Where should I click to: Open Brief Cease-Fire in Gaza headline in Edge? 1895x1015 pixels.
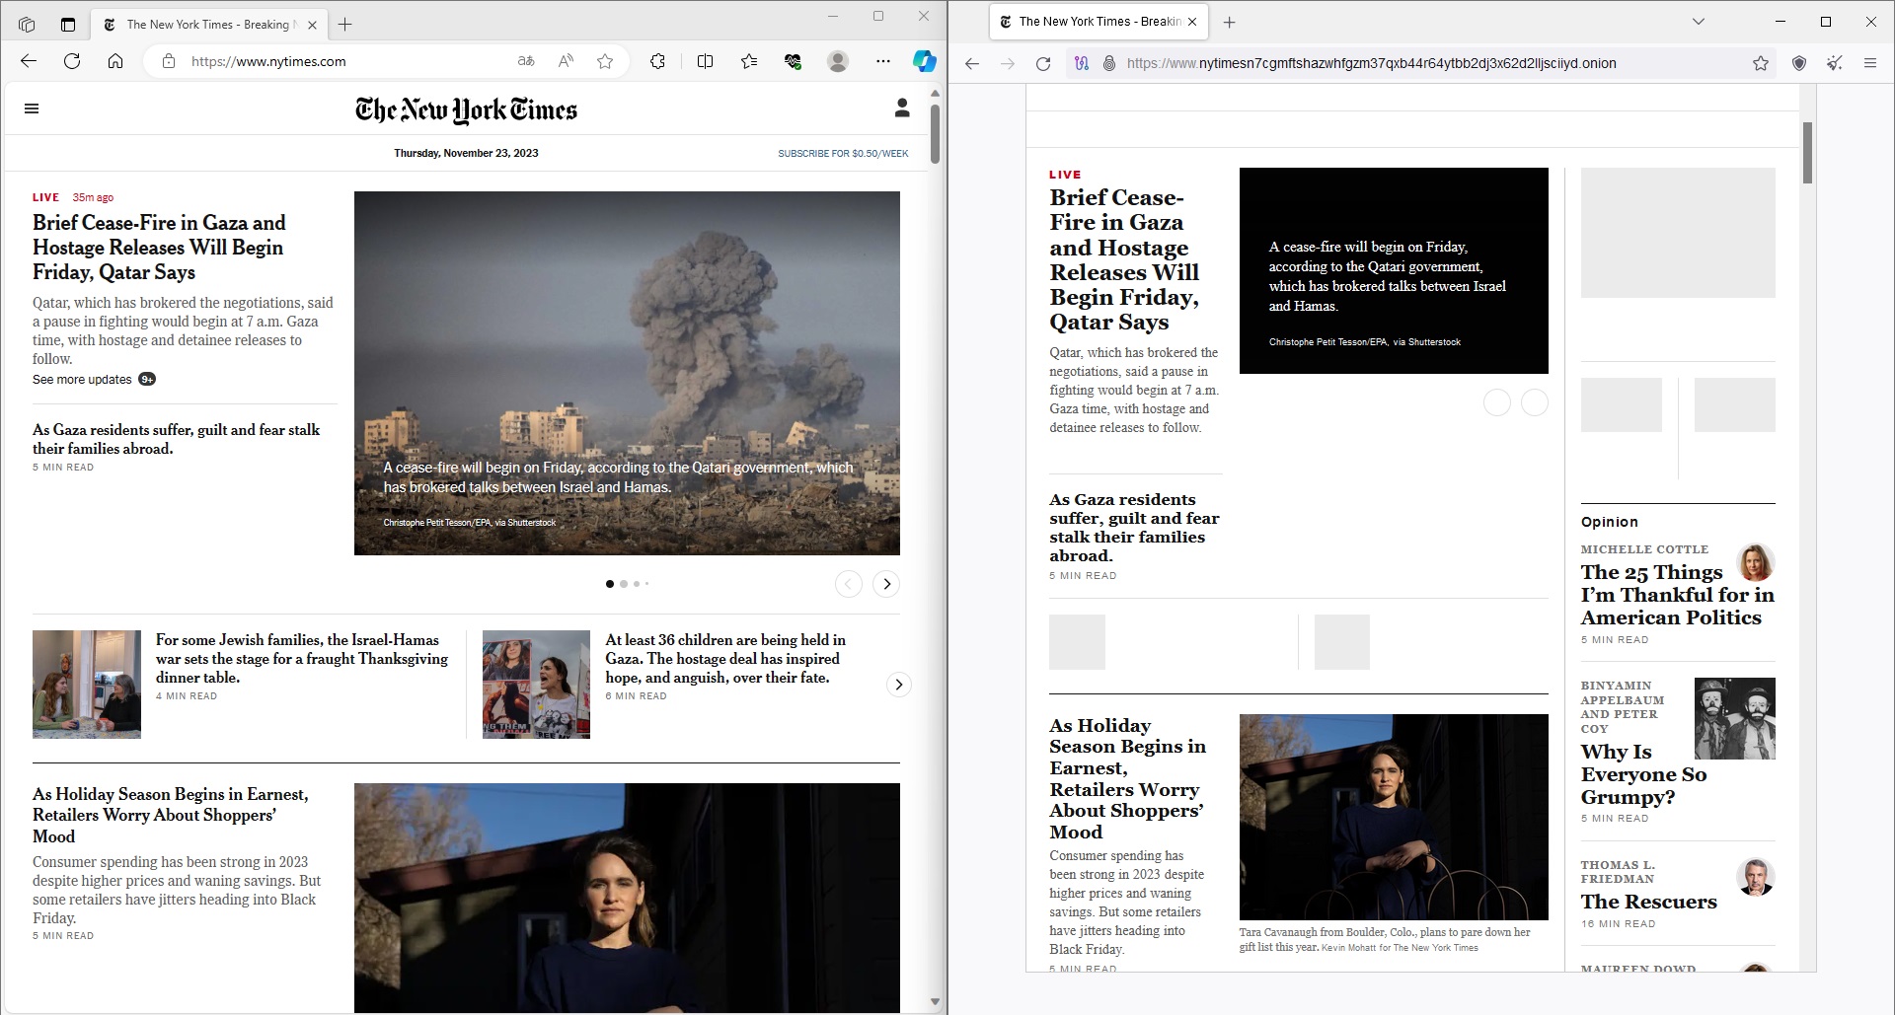[159, 248]
